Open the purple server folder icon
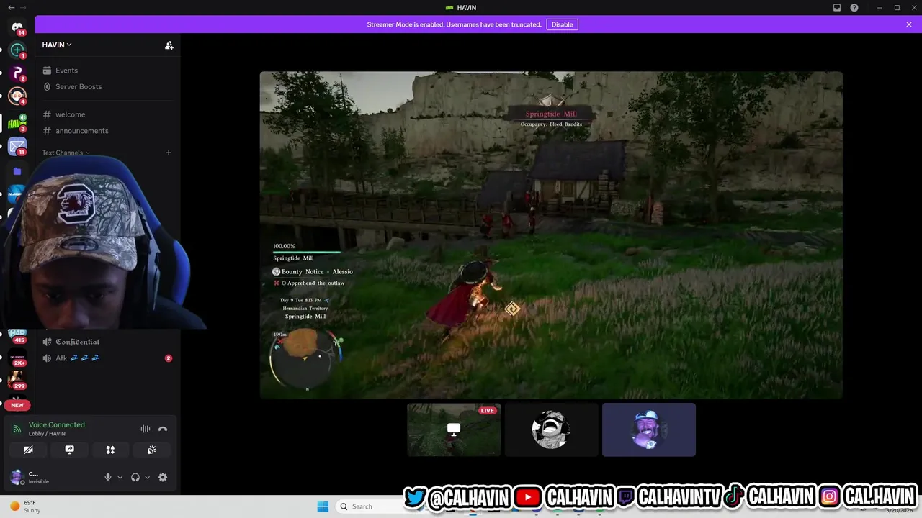Viewport: 922px width, 518px height. click(x=17, y=171)
